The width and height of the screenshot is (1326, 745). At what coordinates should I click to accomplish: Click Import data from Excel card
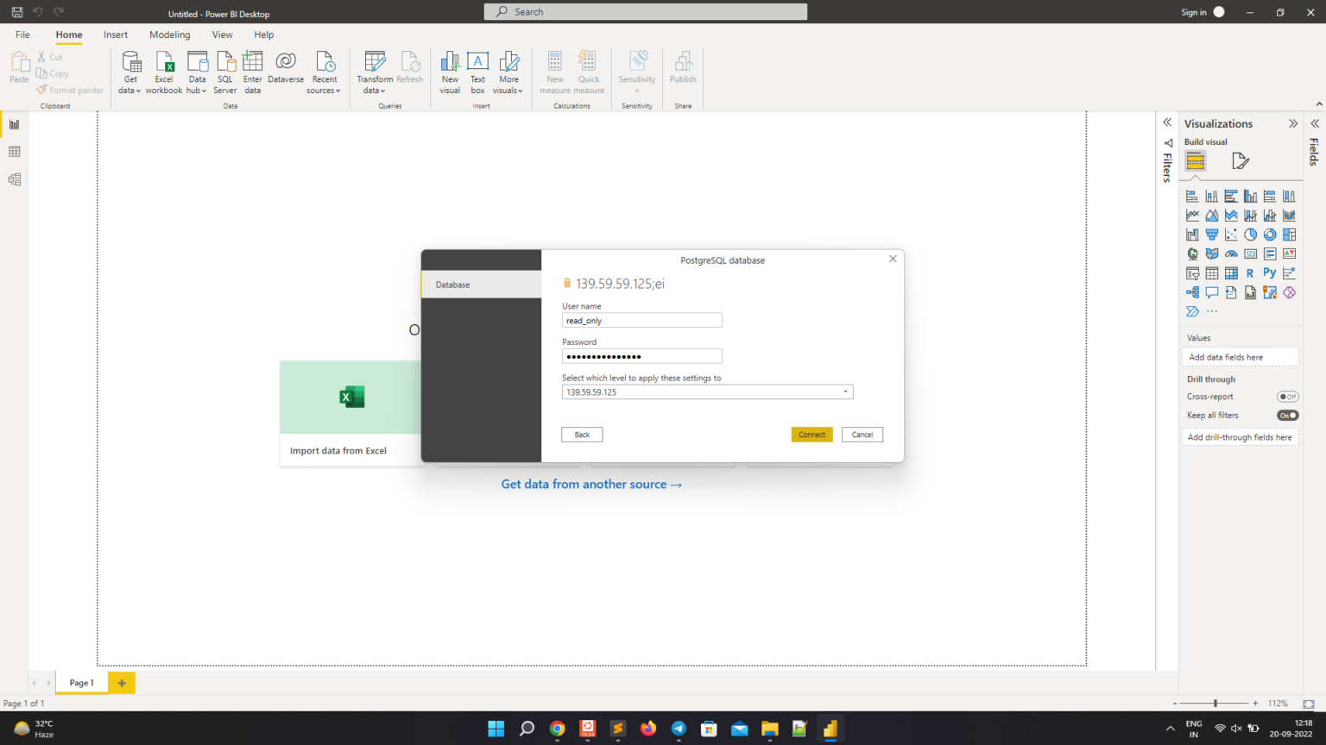coord(350,414)
